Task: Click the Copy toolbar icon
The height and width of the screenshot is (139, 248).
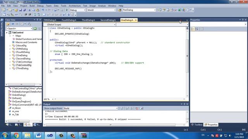Action: click(34, 10)
